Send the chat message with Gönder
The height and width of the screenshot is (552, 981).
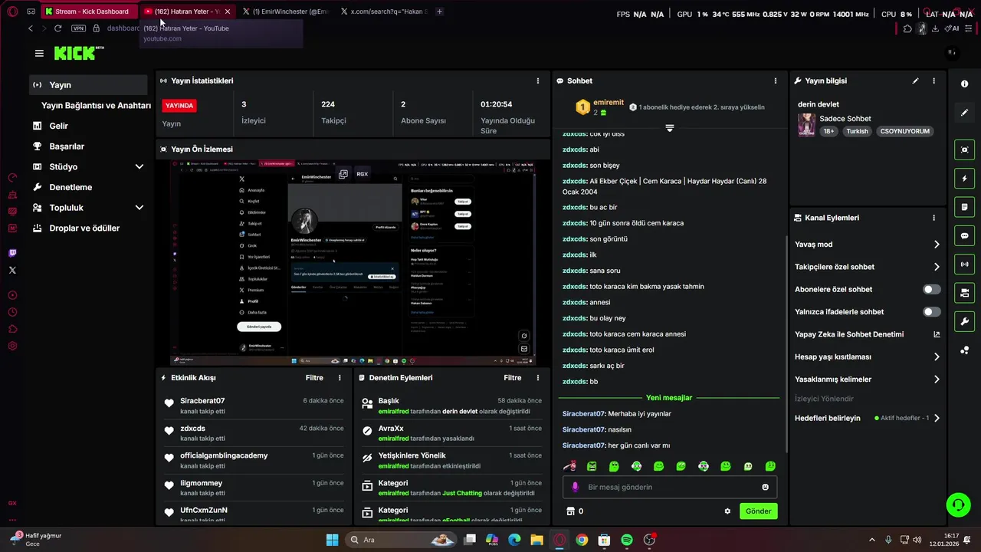pyautogui.click(x=758, y=511)
